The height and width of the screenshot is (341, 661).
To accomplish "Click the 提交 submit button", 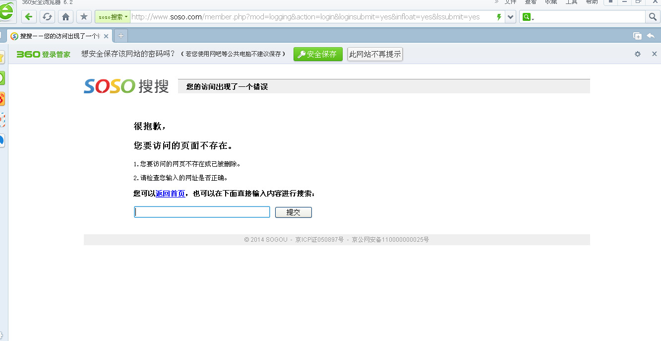I will pos(294,212).
